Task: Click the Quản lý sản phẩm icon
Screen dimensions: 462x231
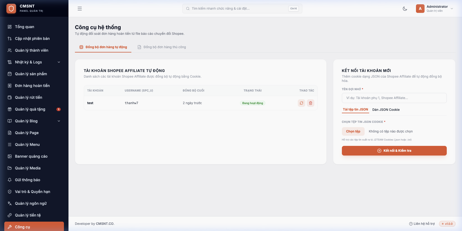Action: coord(10,74)
